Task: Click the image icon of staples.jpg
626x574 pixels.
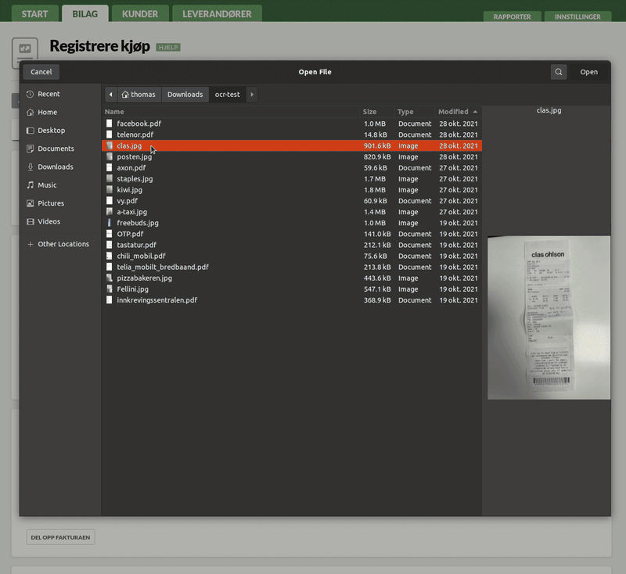Action: pyautogui.click(x=109, y=179)
